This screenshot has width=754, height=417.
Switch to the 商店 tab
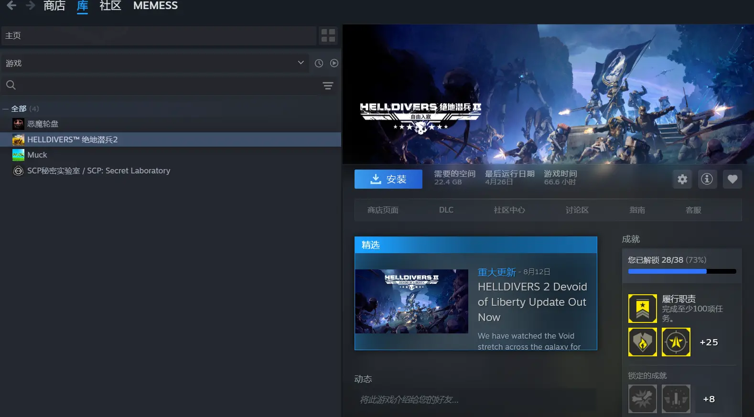pos(54,6)
